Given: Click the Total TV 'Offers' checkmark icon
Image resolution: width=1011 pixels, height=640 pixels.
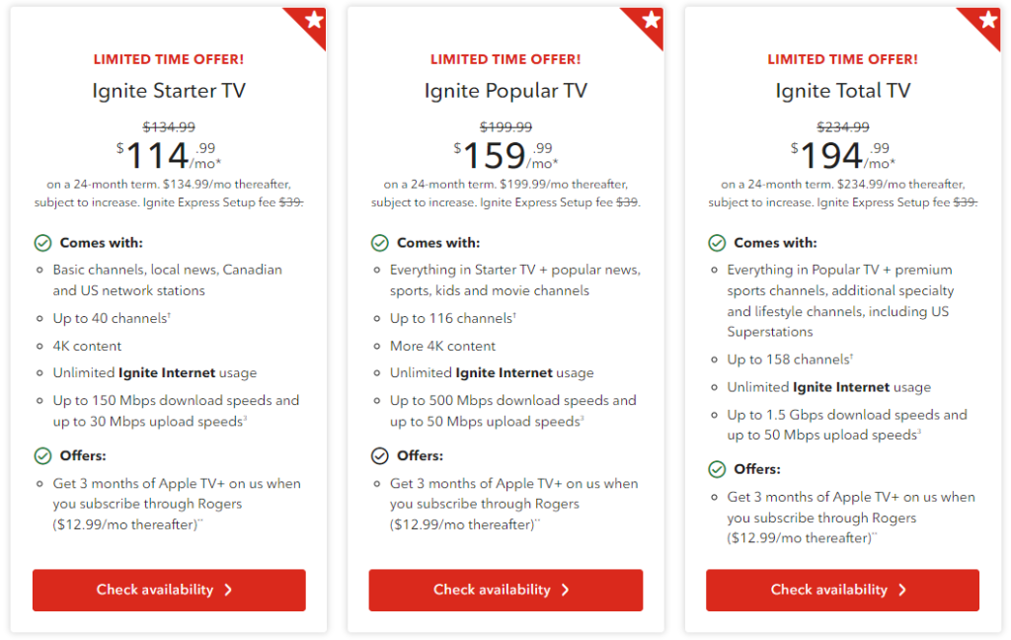Looking at the screenshot, I should pos(717,470).
